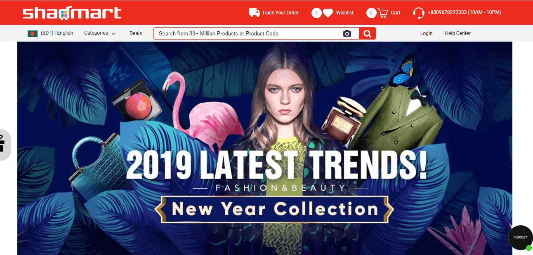
Task: Open the Shadmart chat bubble
Action: point(521,238)
